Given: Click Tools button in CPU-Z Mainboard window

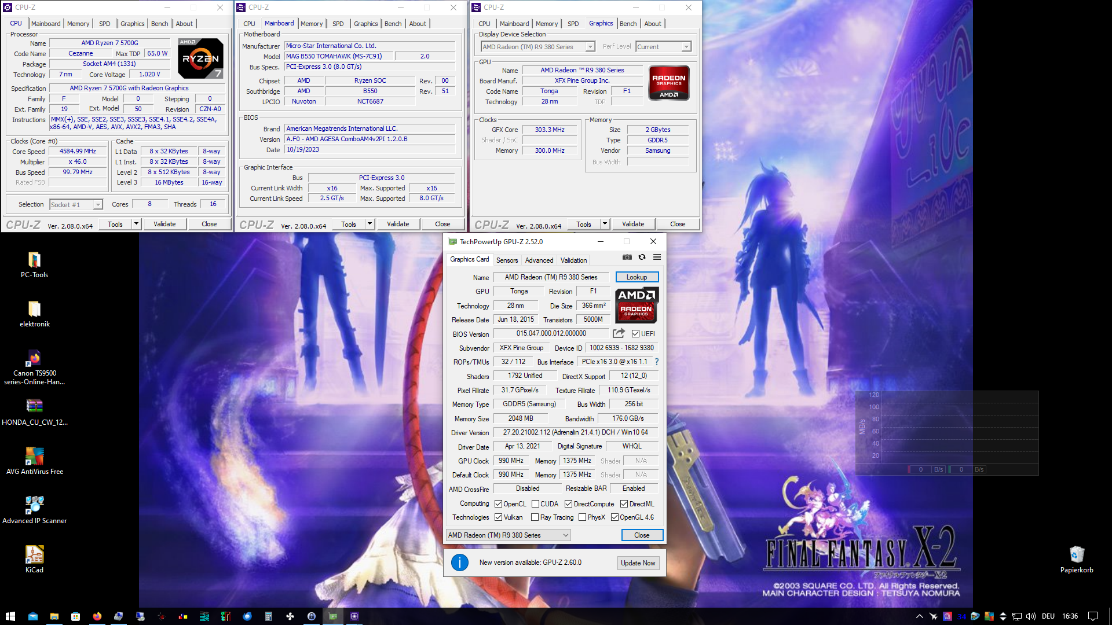Looking at the screenshot, I should pyautogui.click(x=349, y=224).
